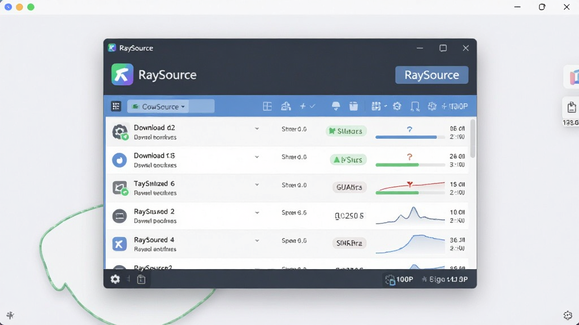
Task: Click the RaySource button in the header
Action: [x=431, y=75]
